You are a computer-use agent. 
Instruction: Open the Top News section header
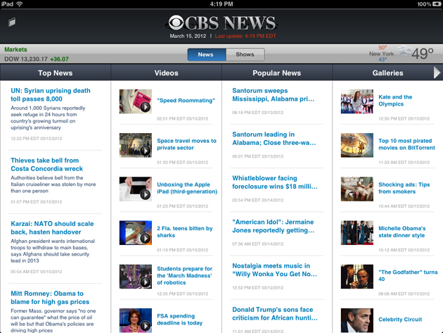[x=56, y=73]
